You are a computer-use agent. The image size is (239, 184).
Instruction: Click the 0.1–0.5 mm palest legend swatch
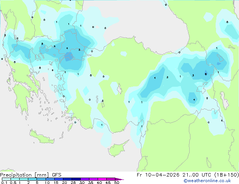[x=6, y=179]
